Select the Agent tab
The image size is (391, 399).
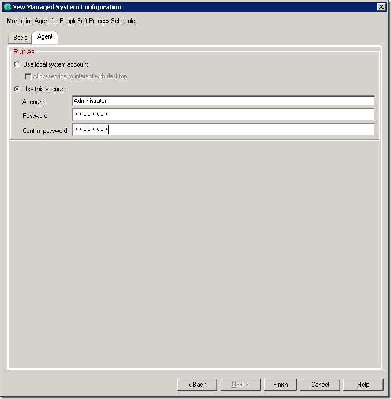45,37
